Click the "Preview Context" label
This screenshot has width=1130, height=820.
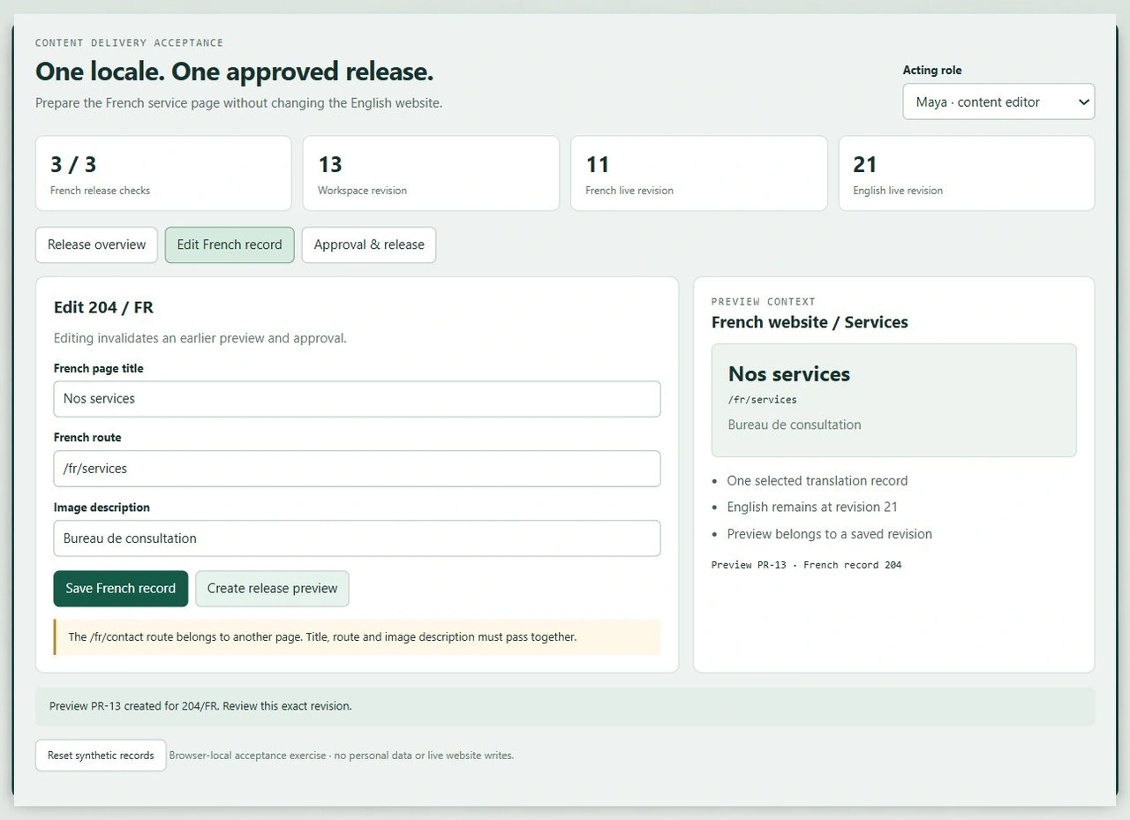click(764, 302)
